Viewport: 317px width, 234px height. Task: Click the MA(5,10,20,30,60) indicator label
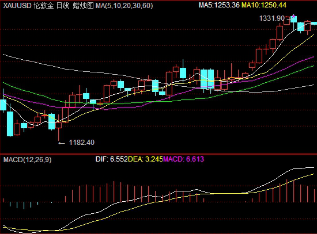click(x=124, y=5)
